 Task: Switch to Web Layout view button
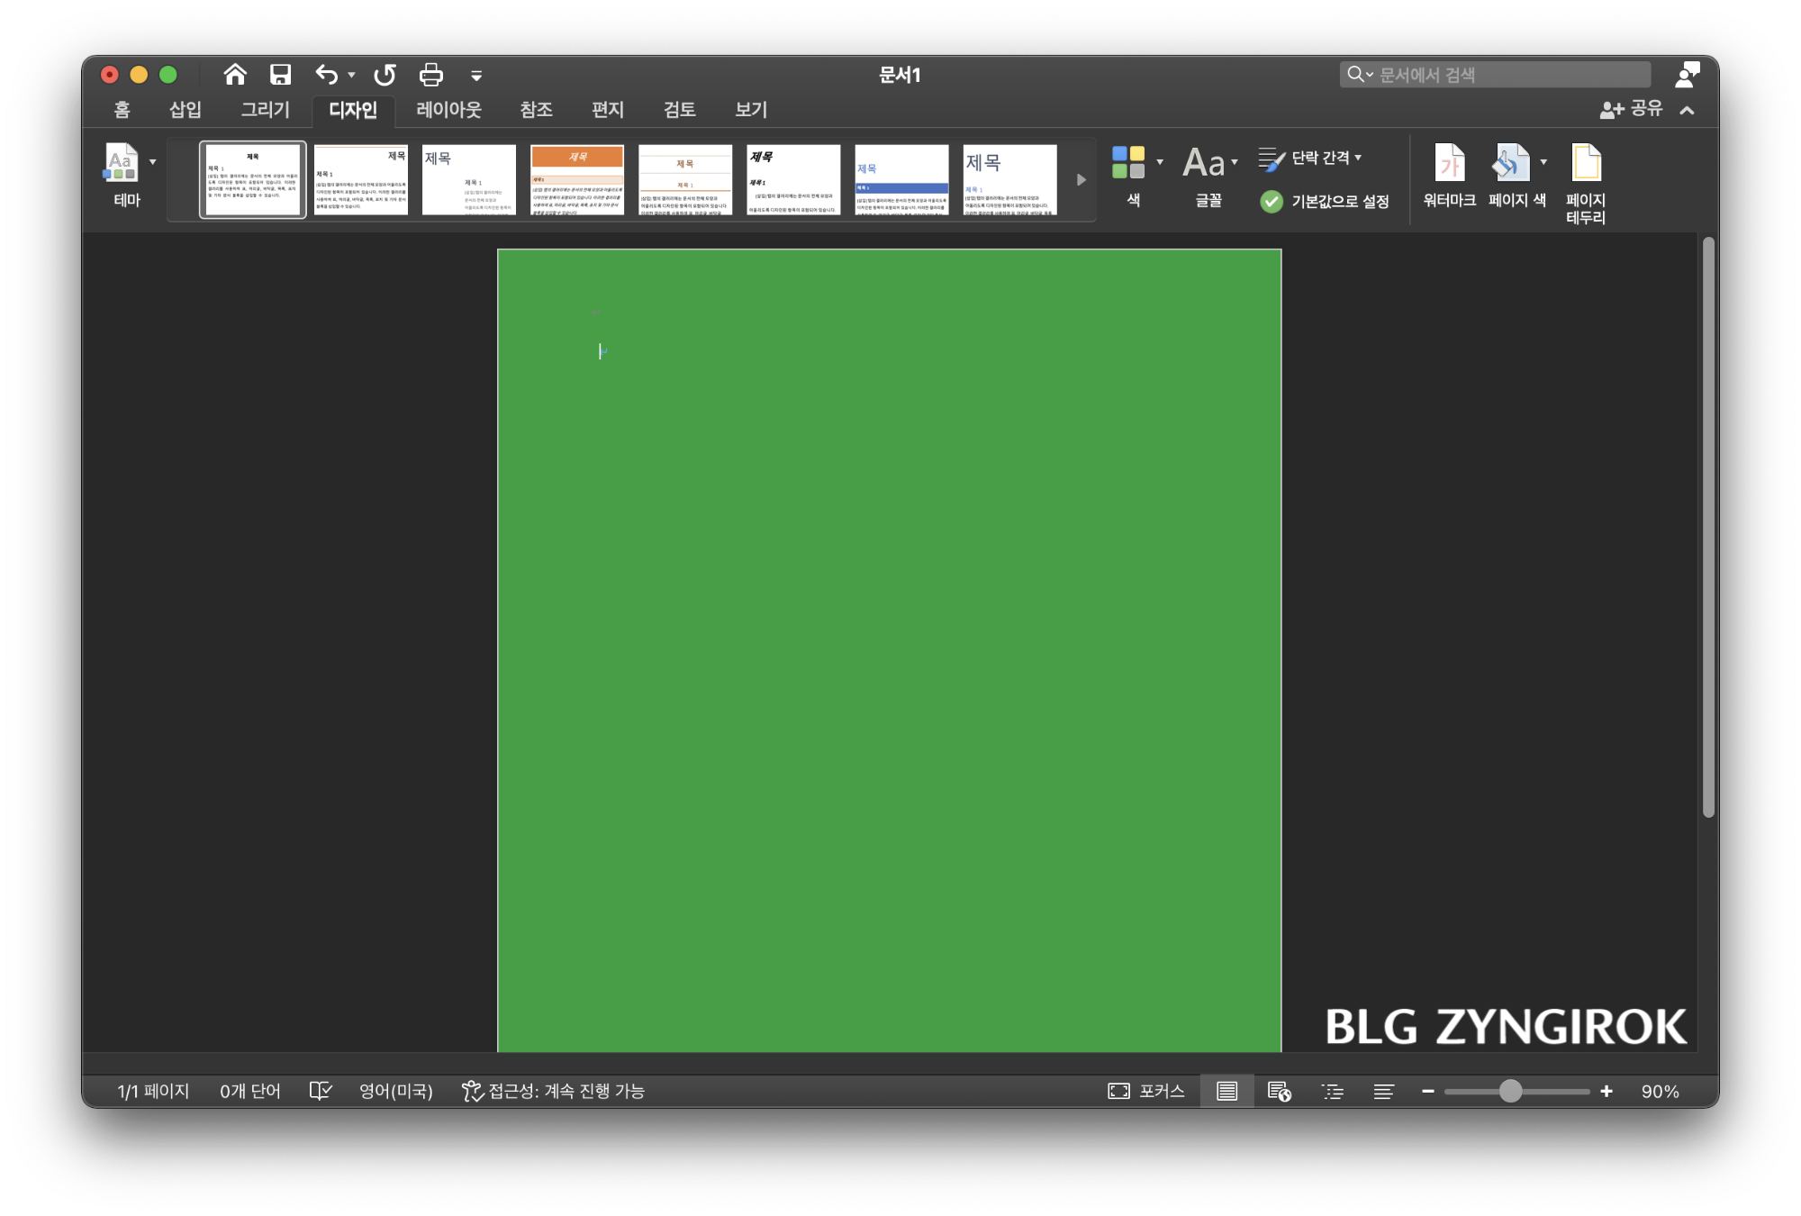click(1279, 1091)
